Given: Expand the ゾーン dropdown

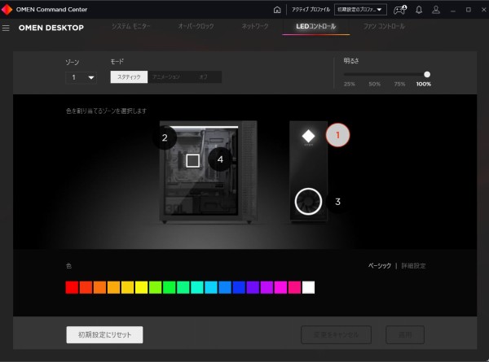Looking at the screenshot, I should coord(81,77).
